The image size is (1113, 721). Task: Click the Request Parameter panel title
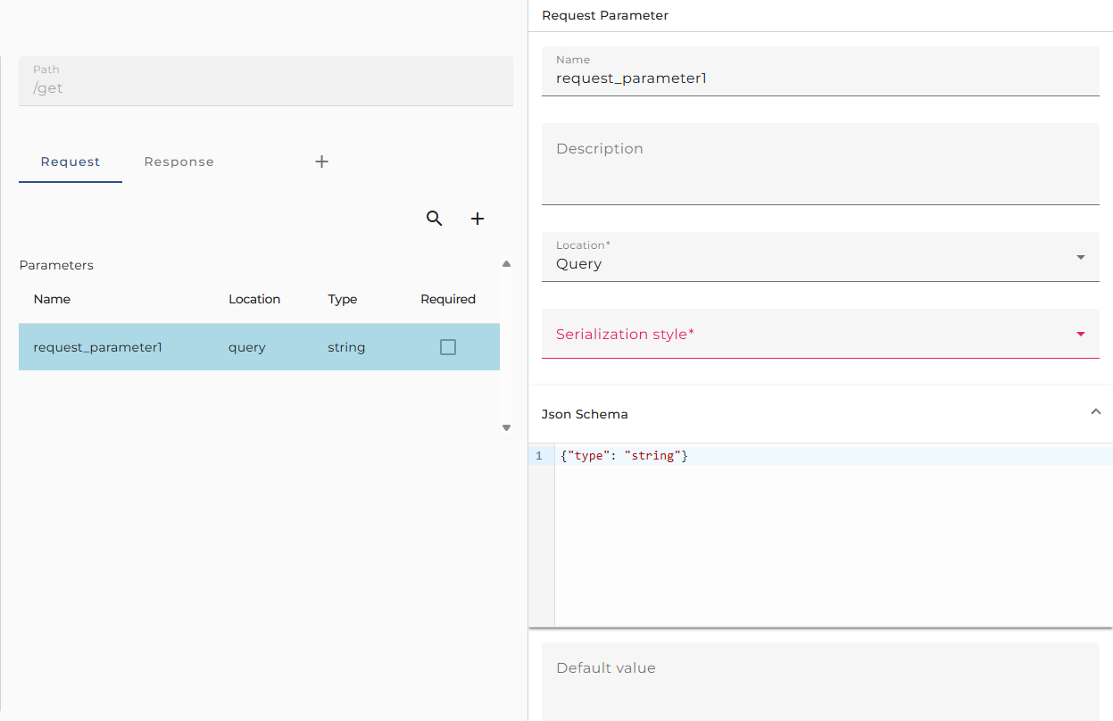(605, 15)
